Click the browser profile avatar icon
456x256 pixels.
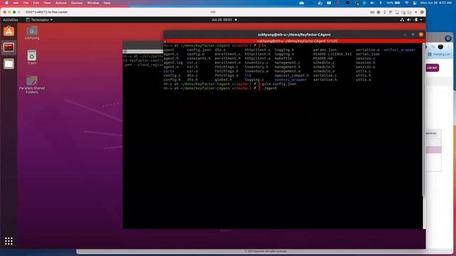point(440,47)
